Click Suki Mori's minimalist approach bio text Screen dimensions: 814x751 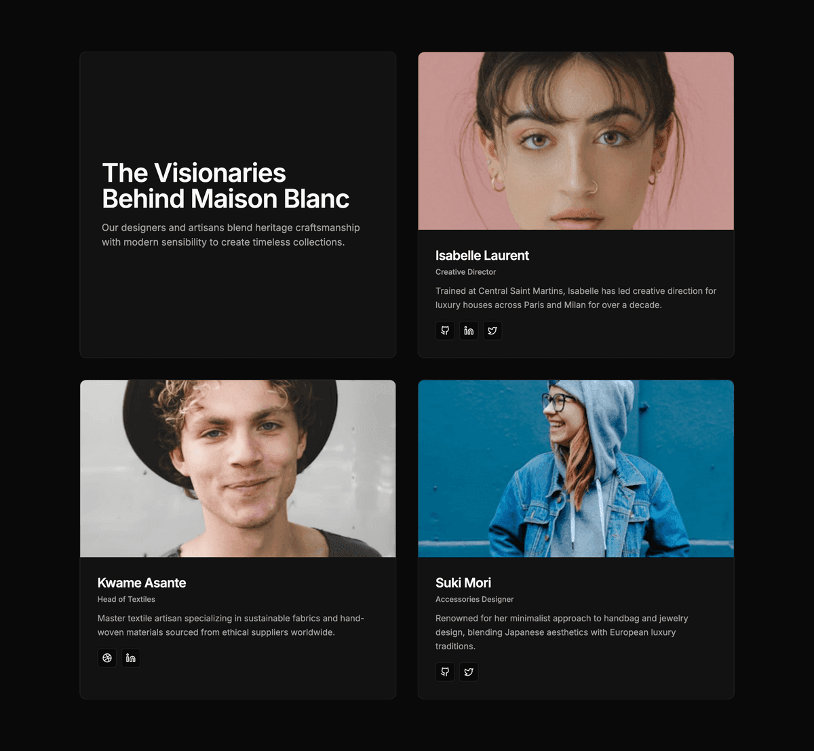pos(562,632)
